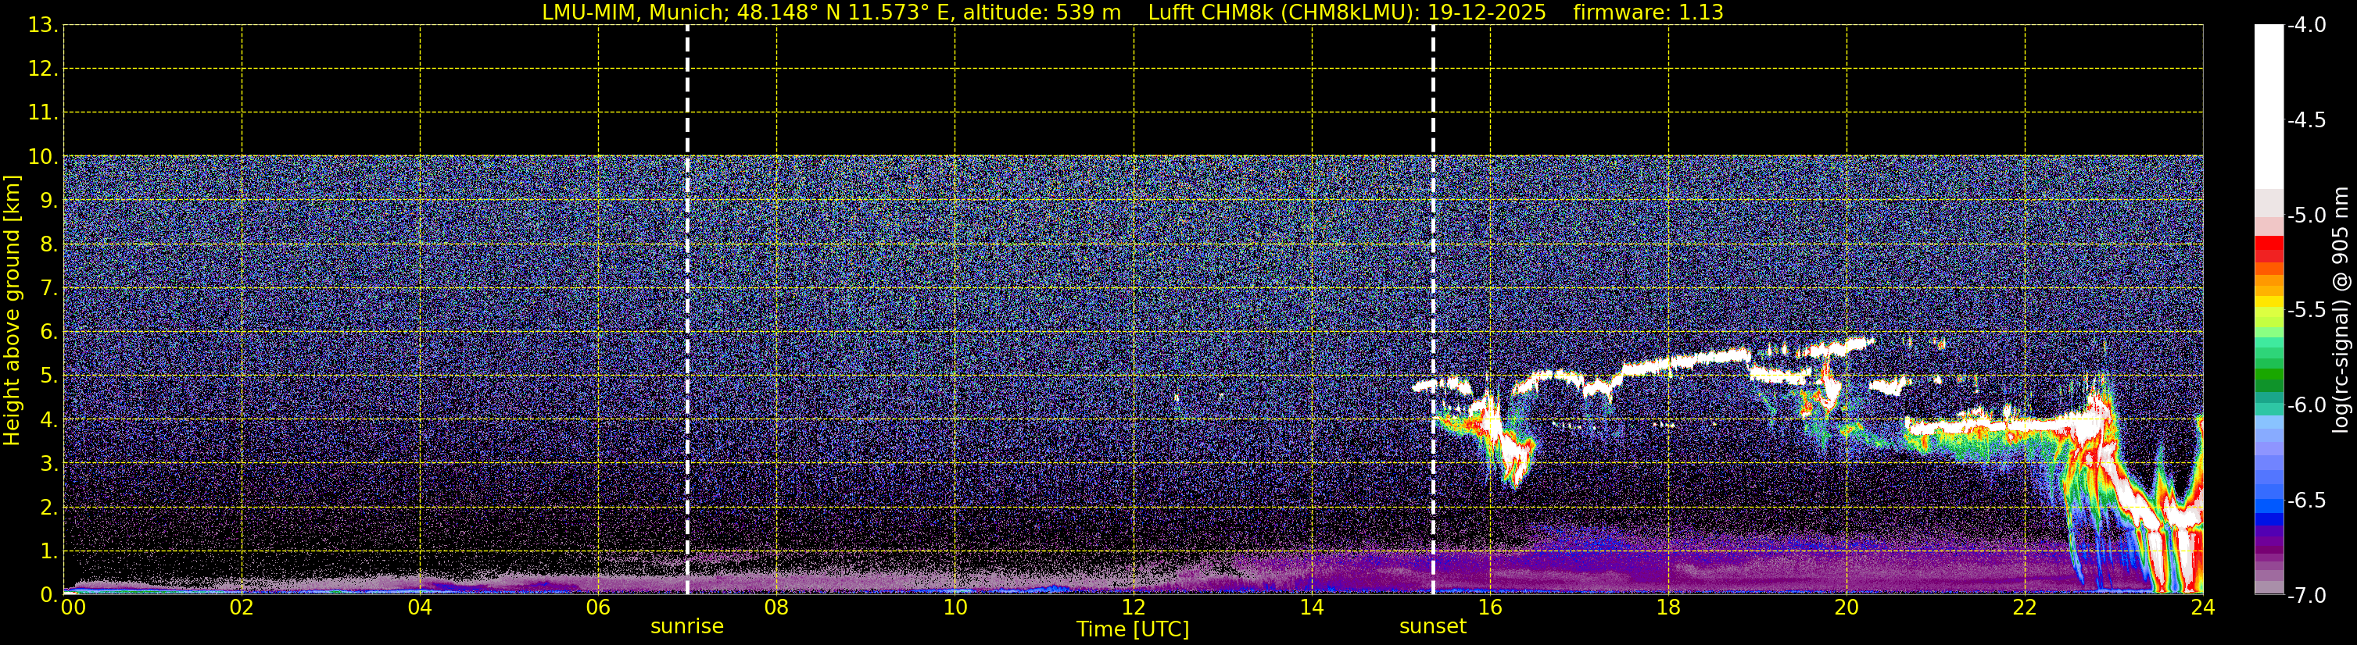
Task: Select height axis tick label '0'
Action: [x=47, y=595]
